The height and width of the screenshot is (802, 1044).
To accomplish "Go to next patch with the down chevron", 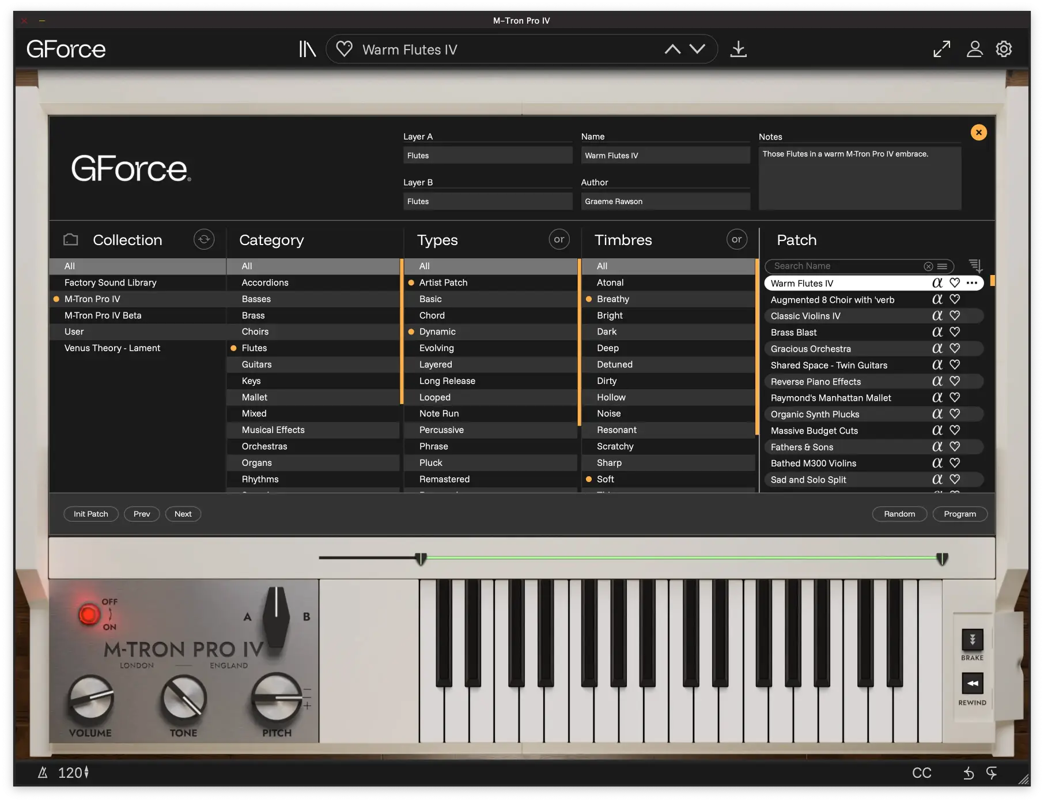I will click(x=697, y=49).
